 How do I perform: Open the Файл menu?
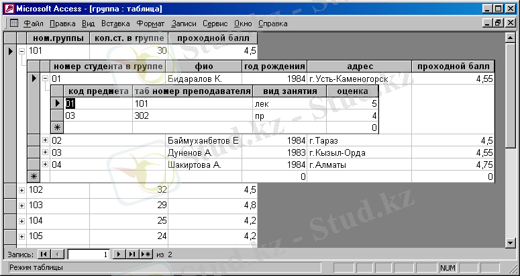[x=34, y=23]
